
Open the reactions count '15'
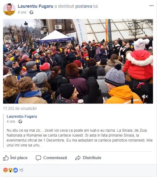[21, 170]
